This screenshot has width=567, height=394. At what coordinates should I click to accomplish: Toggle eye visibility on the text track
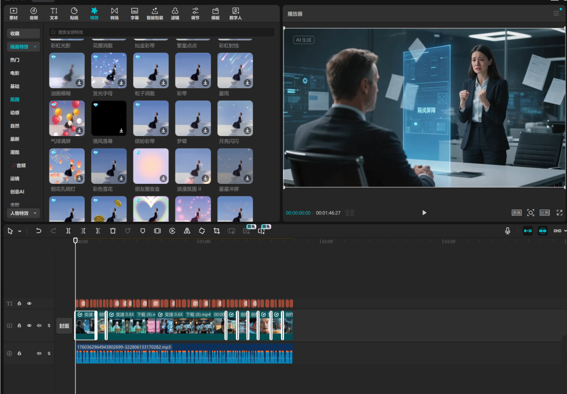coord(29,304)
